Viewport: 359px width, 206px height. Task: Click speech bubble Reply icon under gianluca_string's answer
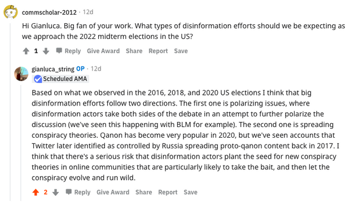coord(69,192)
